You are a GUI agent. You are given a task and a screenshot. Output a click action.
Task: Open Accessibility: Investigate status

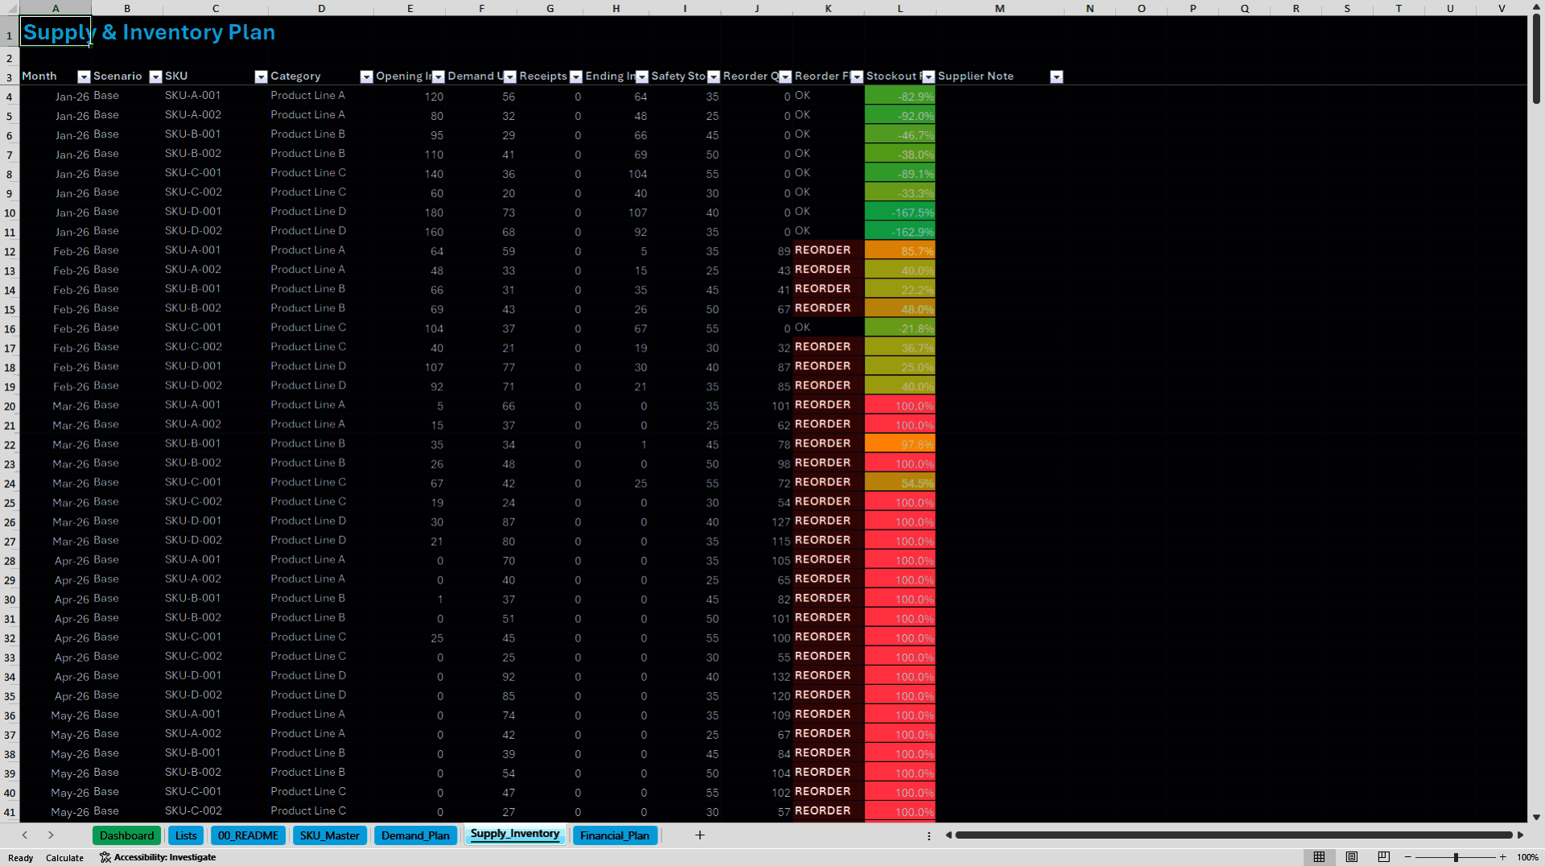pyautogui.click(x=158, y=857)
